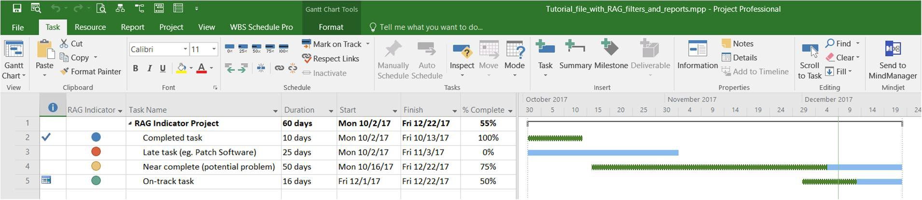
Task: Click the Notes button in Properties
Action: point(738,44)
